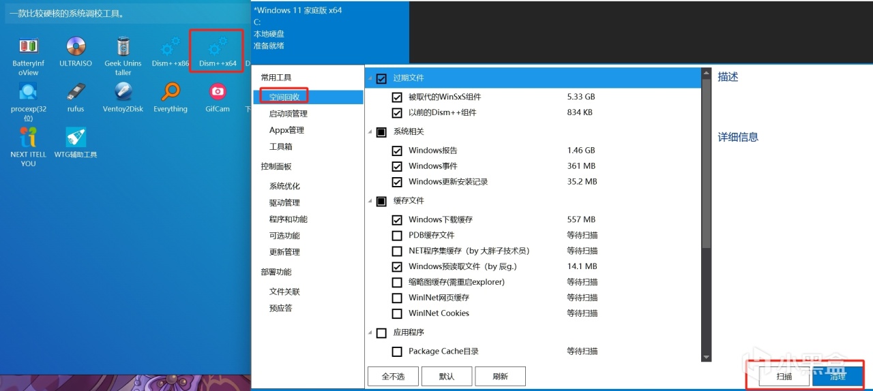Launch Geek Uninstaller desktop icon
The width and height of the screenshot is (873, 391).
[123, 56]
